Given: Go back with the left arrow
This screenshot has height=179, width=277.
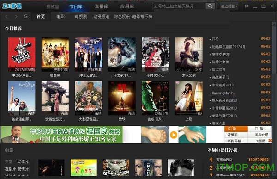Looking at the screenshot, I should point(6,17).
